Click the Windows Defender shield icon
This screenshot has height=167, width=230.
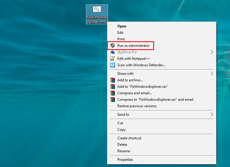(x=112, y=65)
